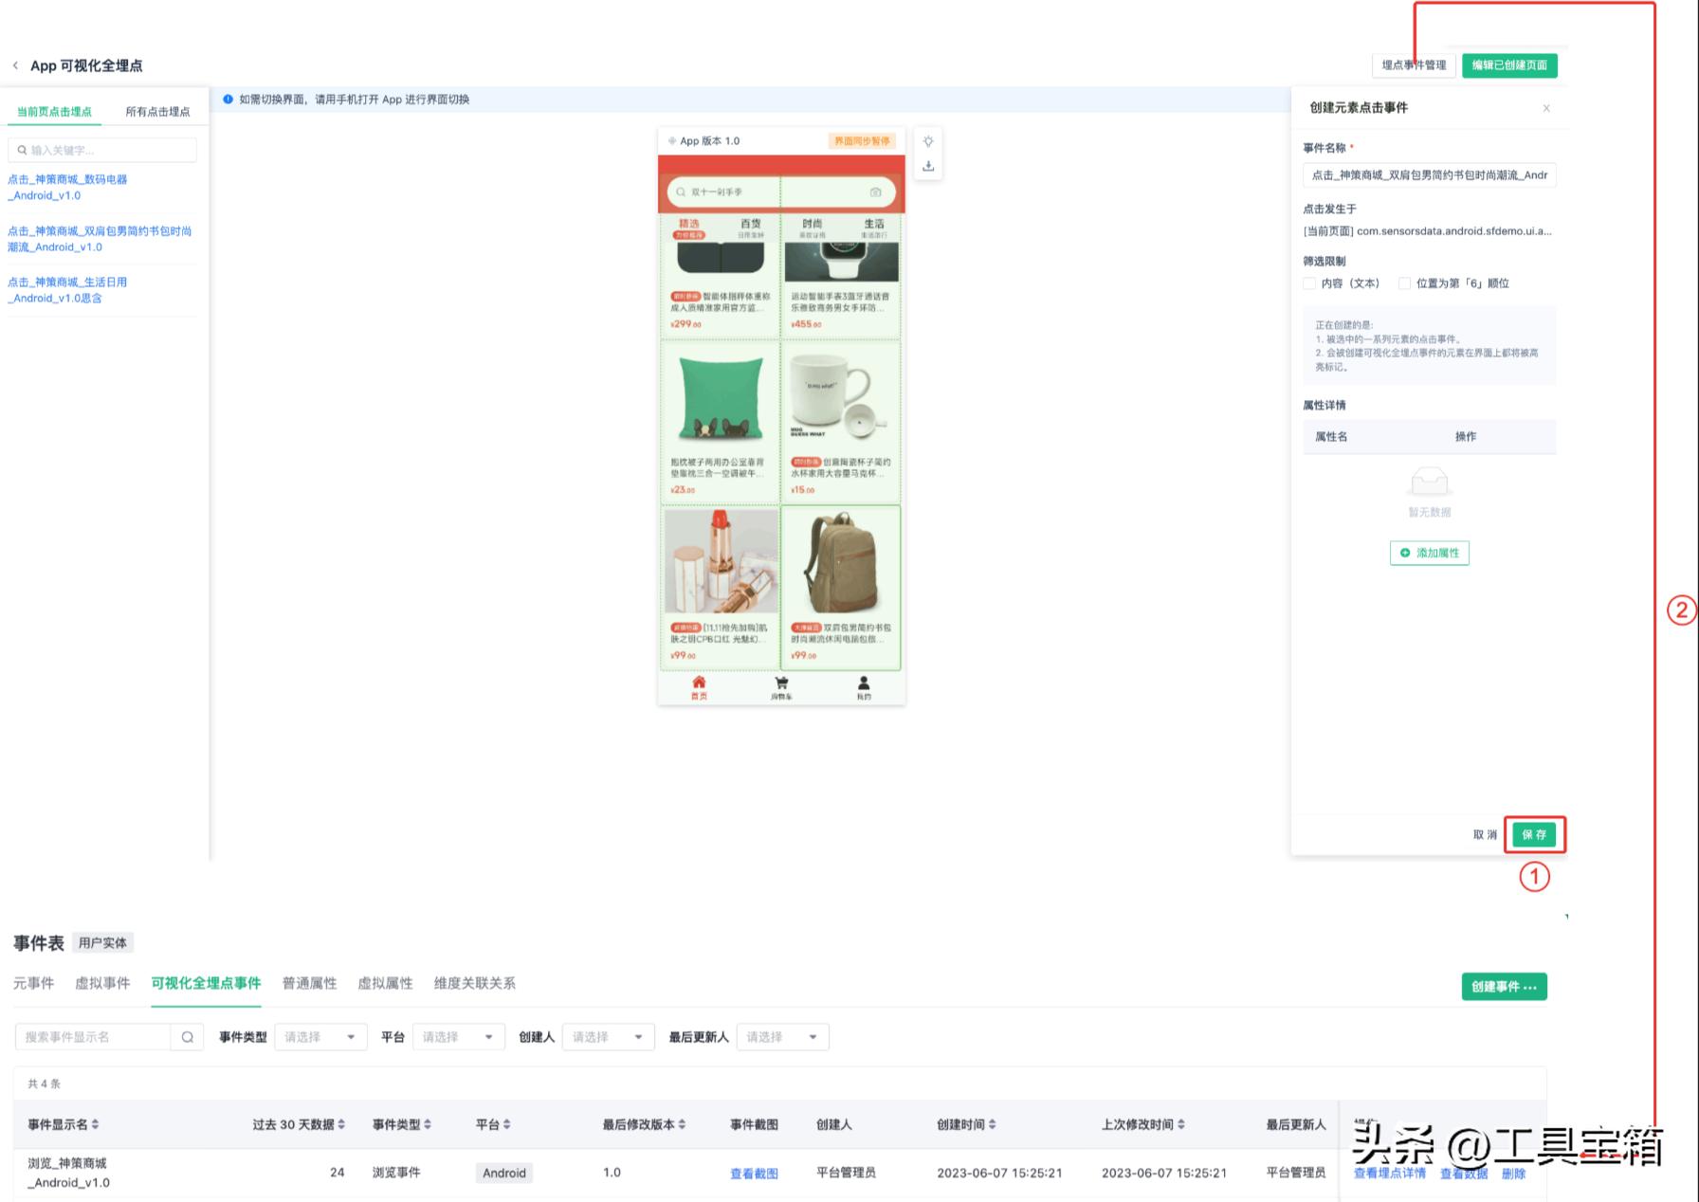Screen dimensions: 1699x1202
Task: Open 查看截图 for 浏览_神策商城 event
Action: pos(754,1173)
